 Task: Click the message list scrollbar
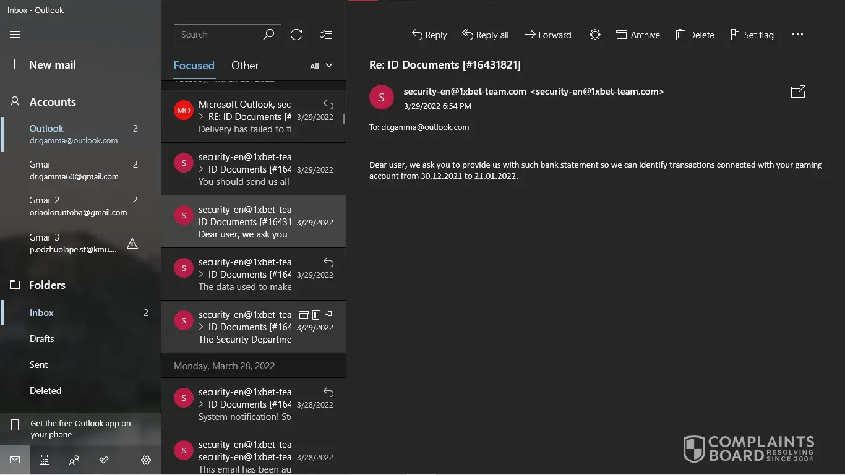pos(344,118)
